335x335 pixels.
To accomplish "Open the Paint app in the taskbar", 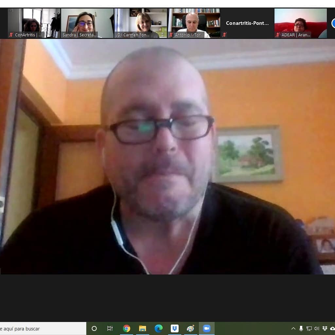I will coord(190,328).
